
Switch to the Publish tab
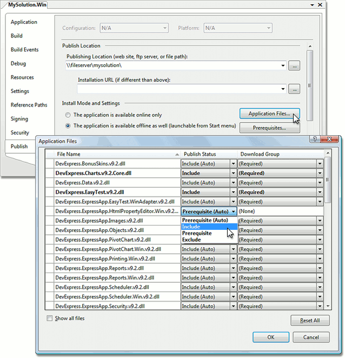pyautogui.click(x=19, y=147)
